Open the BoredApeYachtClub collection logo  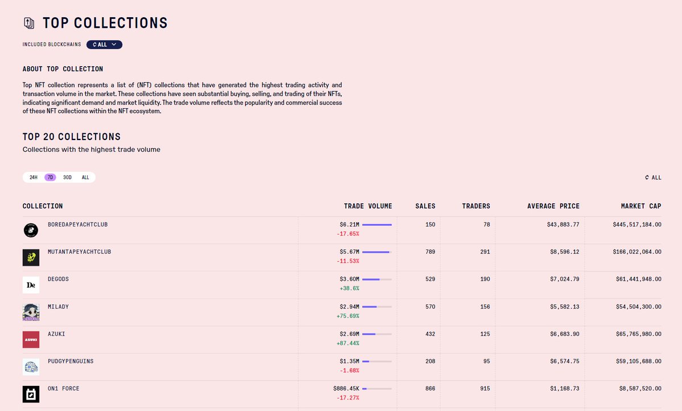click(31, 230)
